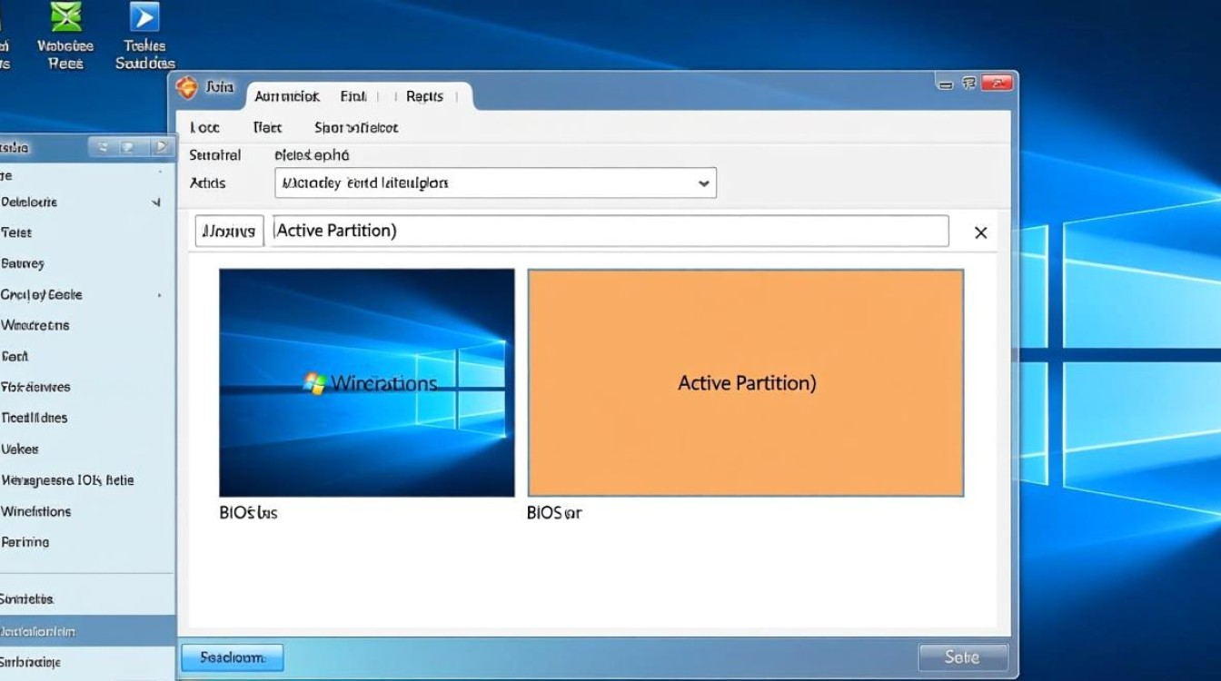Open the green X desktop shortcut icon
Screen dimensions: 1221x681
pyautogui.click(x=65, y=17)
